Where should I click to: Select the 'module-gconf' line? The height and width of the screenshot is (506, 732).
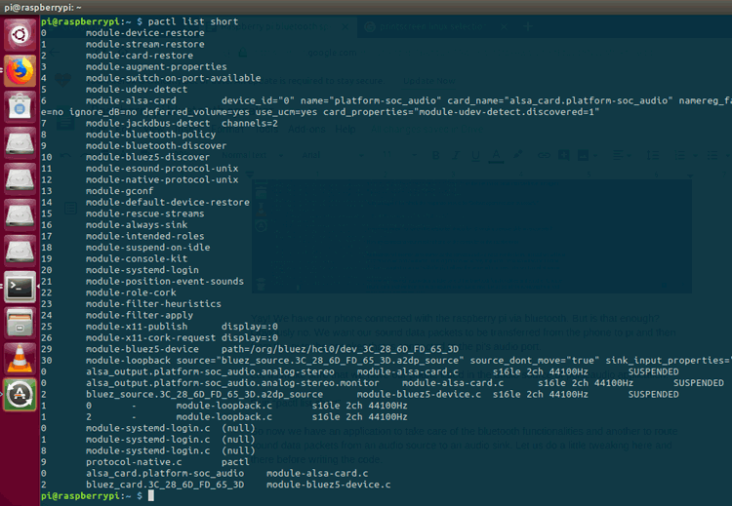pos(119,191)
